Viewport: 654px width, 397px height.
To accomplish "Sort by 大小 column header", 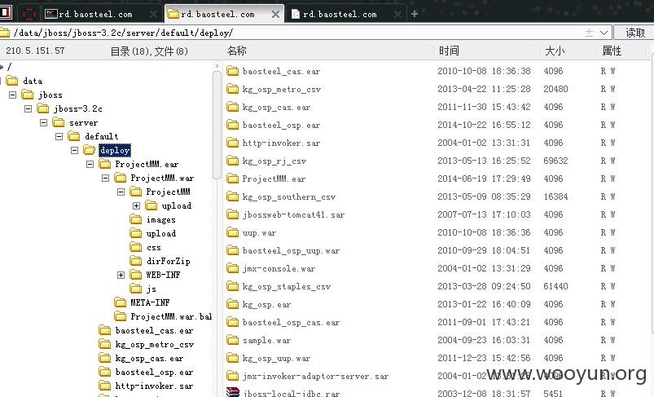I will click(x=555, y=51).
